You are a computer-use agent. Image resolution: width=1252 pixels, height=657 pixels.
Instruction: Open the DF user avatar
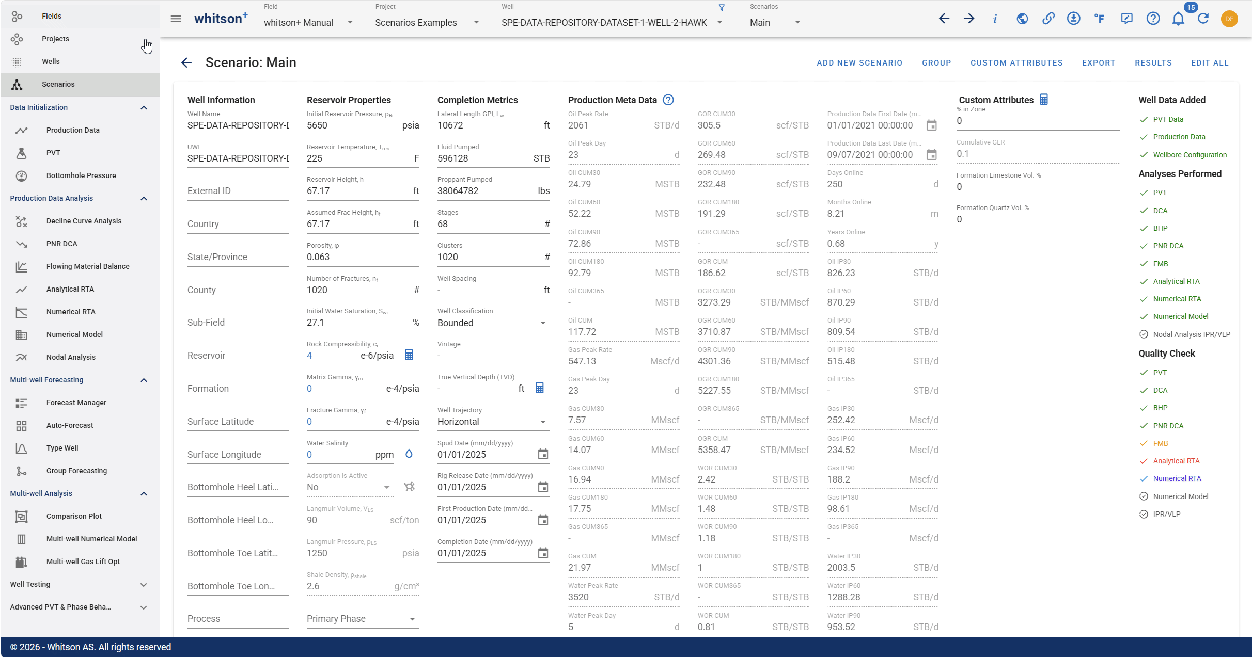pos(1229,19)
